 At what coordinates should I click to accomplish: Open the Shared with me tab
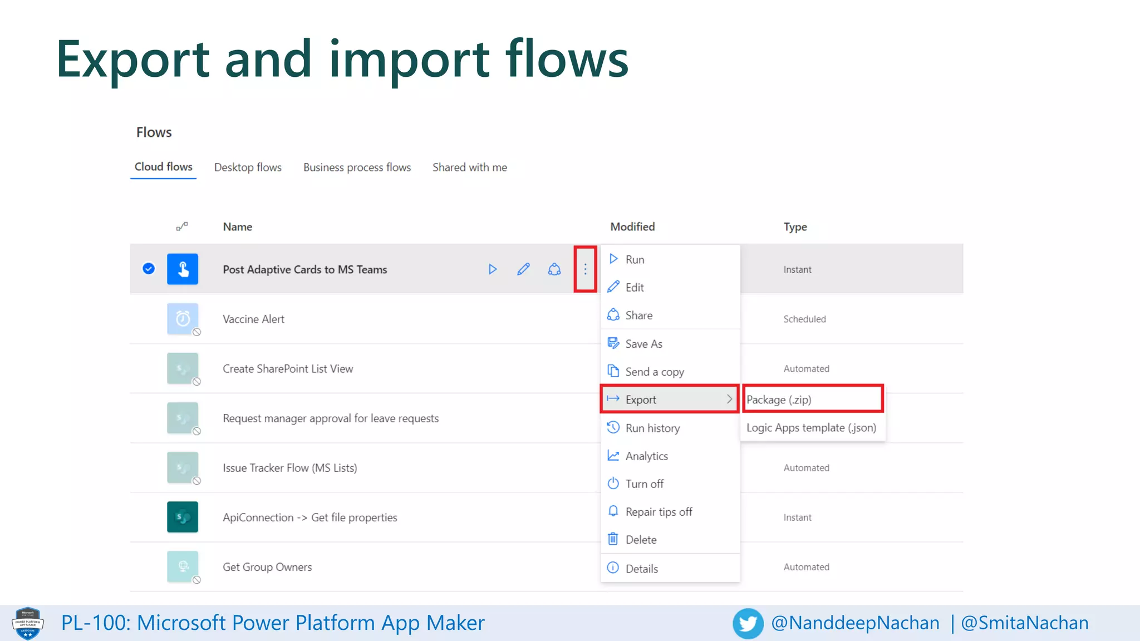click(x=469, y=167)
